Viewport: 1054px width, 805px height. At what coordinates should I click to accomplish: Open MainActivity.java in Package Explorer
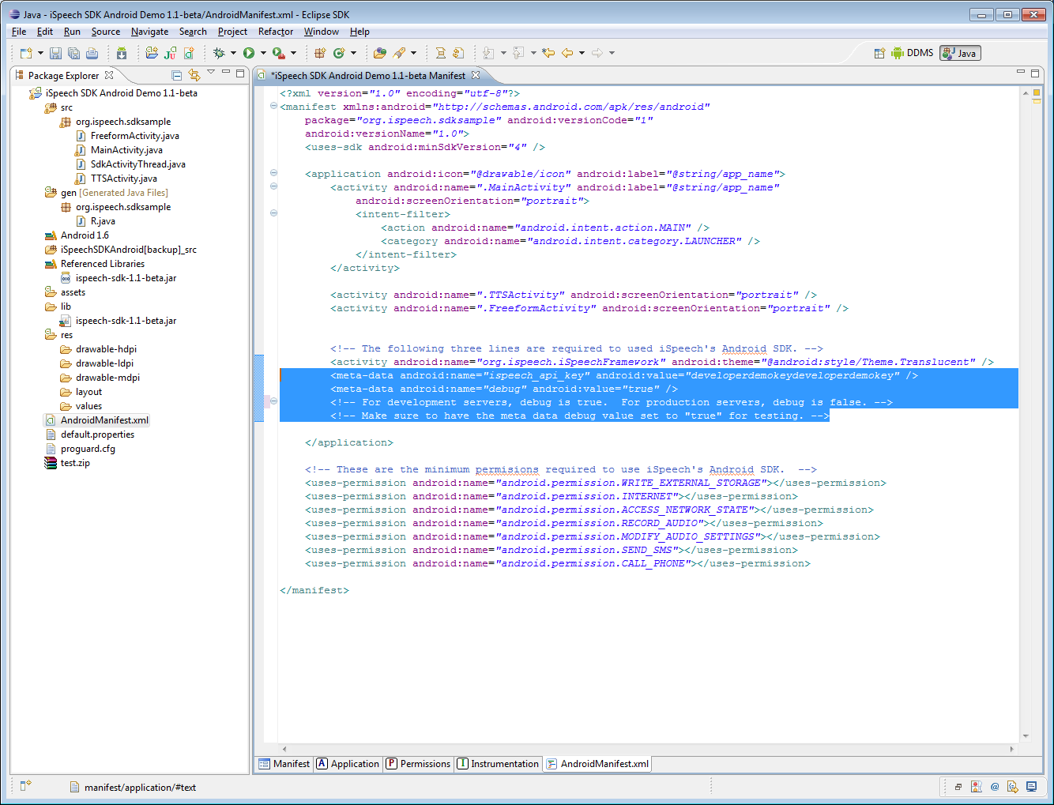pyautogui.click(x=126, y=150)
